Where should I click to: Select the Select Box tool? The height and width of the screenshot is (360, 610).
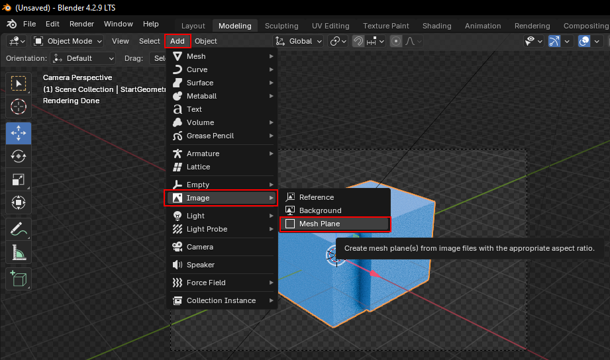[19, 83]
